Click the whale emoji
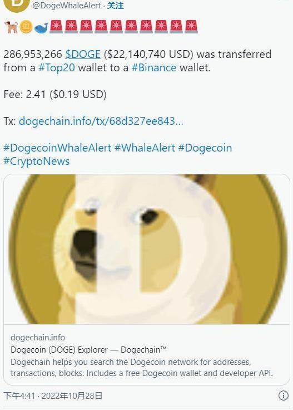 tap(41, 27)
